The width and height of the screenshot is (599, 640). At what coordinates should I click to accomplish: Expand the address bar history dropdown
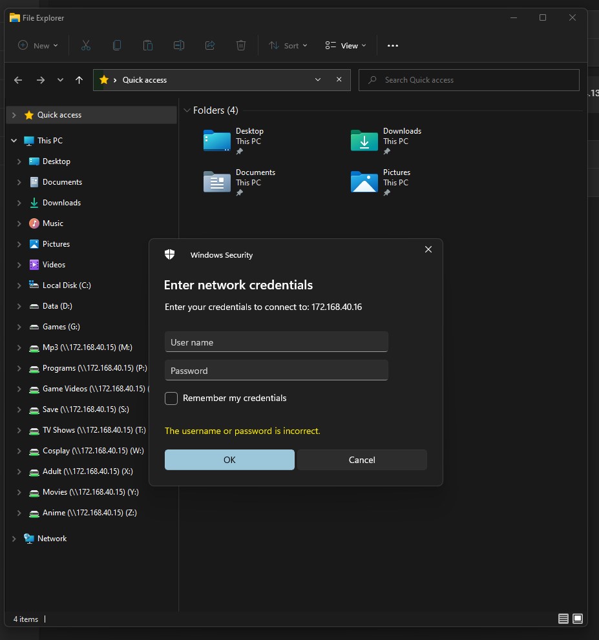(318, 79)
